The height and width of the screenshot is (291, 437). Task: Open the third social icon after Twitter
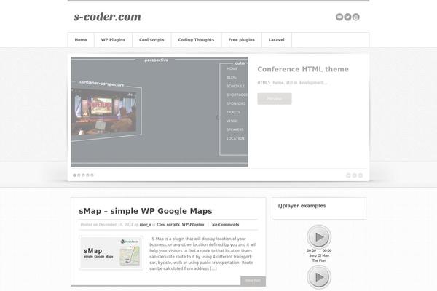click(x=356, y=17)
